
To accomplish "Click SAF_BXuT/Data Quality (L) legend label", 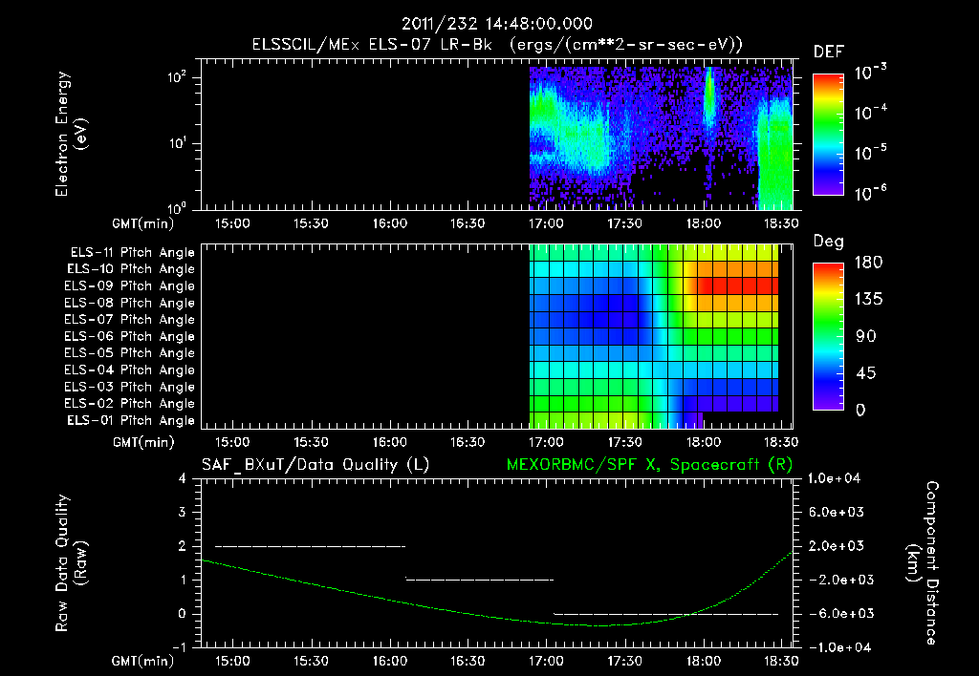I will point(315,465).
